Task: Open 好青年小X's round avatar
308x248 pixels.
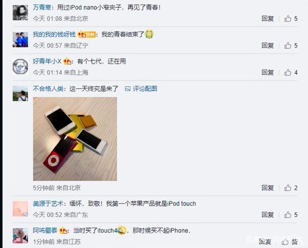Action: tap(20, 66)
